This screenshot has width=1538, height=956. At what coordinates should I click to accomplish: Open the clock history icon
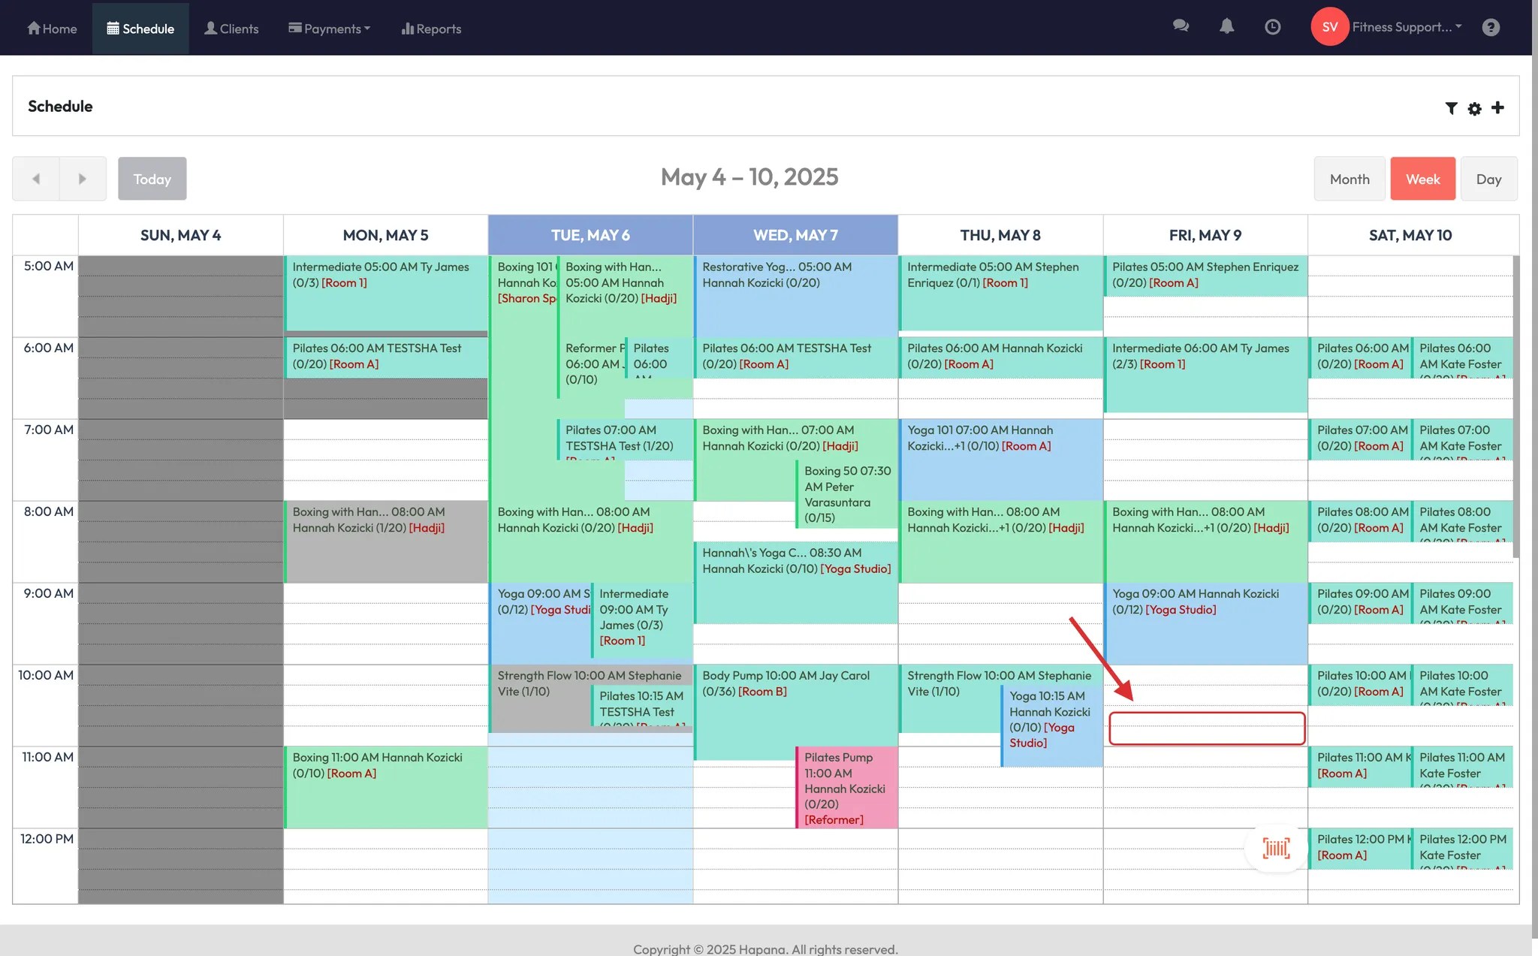1272,27
